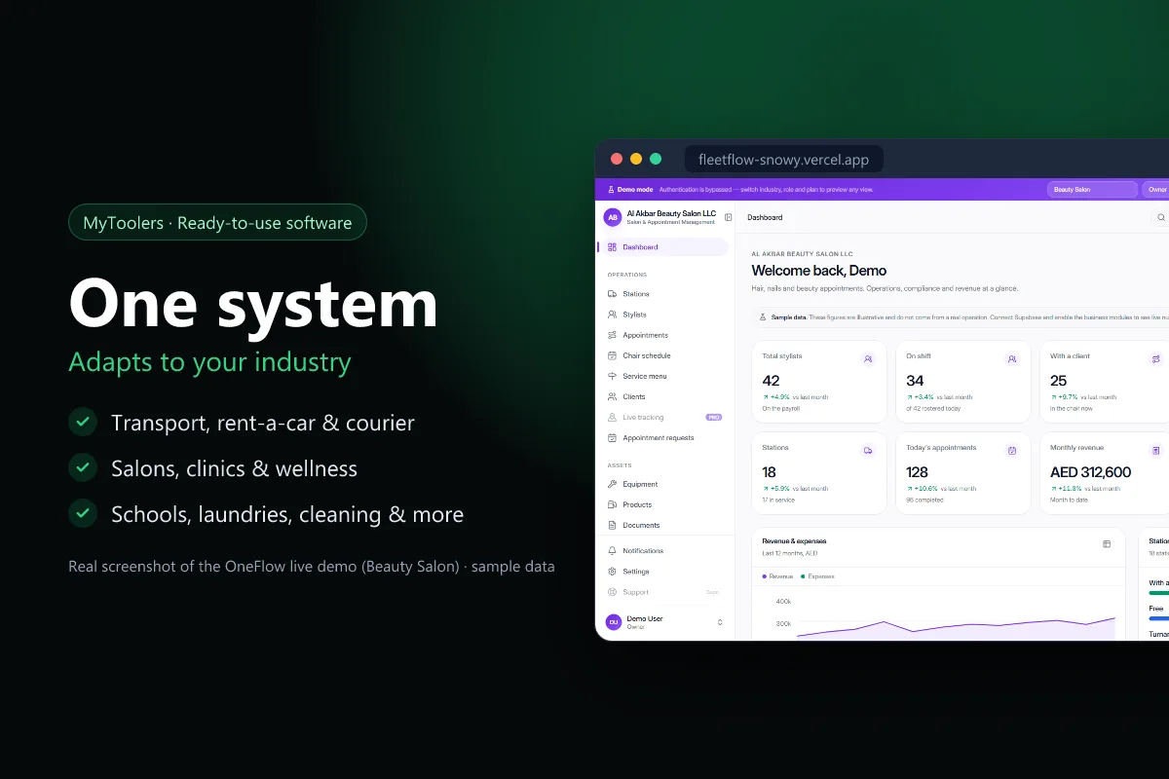Screen dimensions: 1169x779
Task: Click 'Transport, rent-a-car & courier' bullet text
Action: tap(263, 423)
